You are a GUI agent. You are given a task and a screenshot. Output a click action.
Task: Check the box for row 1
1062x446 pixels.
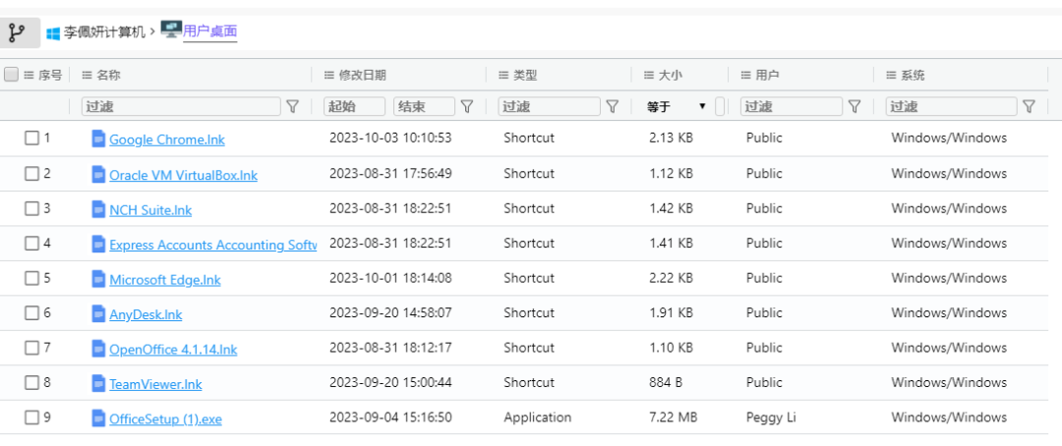click(31, 139)
